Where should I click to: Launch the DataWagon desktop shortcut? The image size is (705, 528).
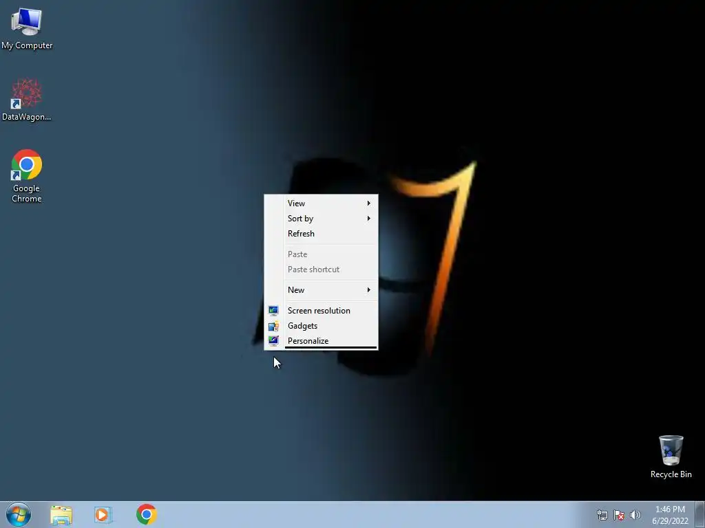click(x=27, y=100)
